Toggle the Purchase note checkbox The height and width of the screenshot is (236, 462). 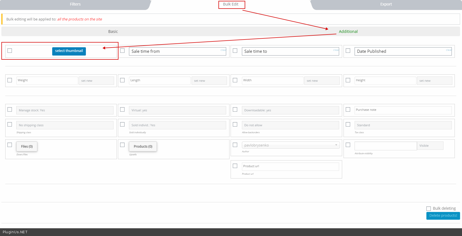tap(348, 110)
